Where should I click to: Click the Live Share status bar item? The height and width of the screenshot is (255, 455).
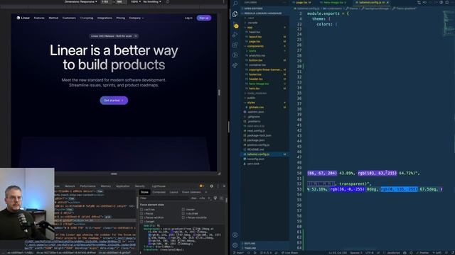(x=289, y=253)
